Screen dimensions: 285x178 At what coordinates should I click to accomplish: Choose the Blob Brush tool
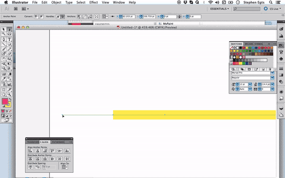[3, 54]
